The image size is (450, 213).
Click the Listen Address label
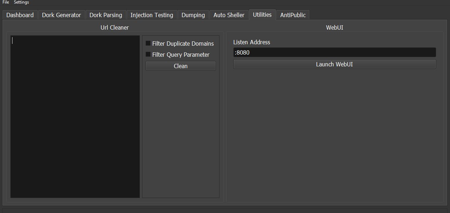pyautogui.click(x=252, y=42)
